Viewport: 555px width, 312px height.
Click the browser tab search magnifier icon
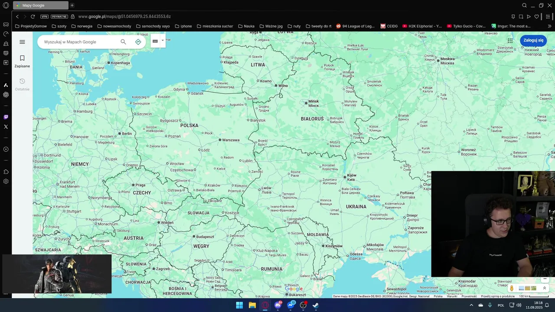[x=524, y=5]
